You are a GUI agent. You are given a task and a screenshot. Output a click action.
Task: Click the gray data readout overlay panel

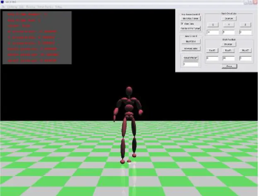(x=37, y=38)
